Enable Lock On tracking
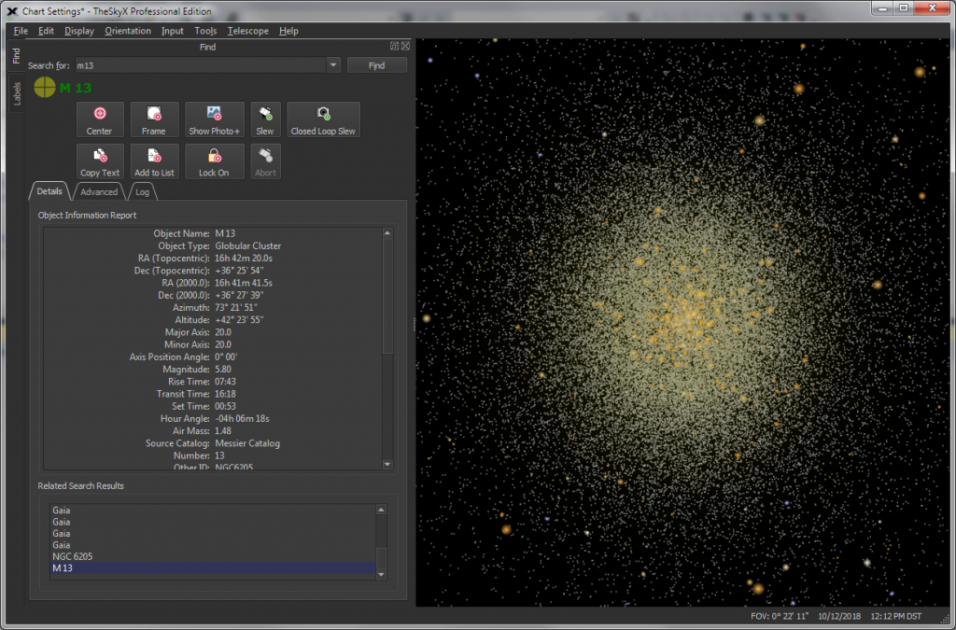 [214, 161]
